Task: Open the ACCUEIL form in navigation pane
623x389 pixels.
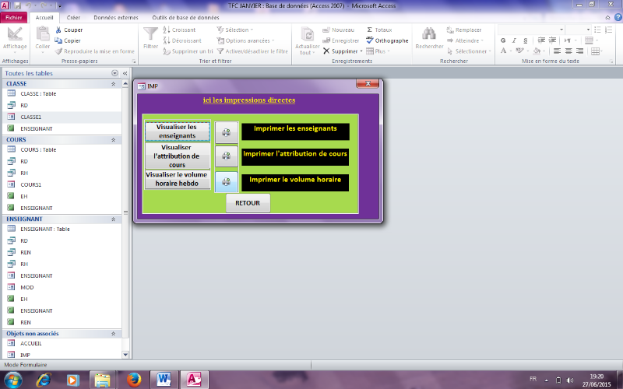Action: (x=31, y=343)
